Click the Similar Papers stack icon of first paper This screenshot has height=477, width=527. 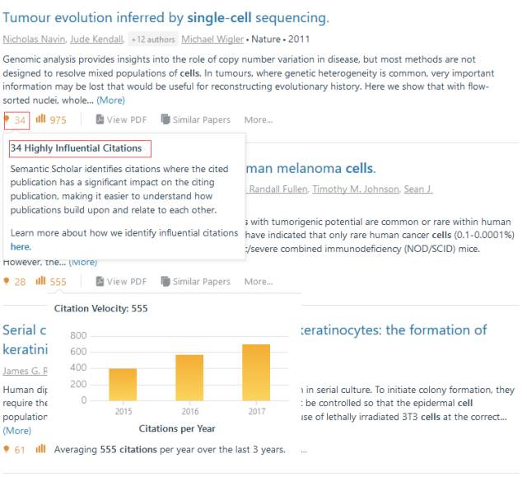pos(166,119)
